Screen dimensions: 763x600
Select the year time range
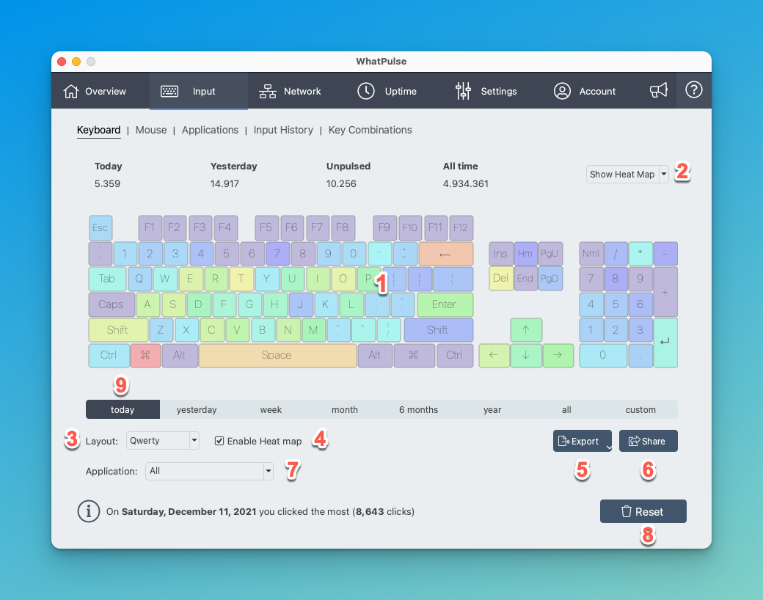coord(492,410)
